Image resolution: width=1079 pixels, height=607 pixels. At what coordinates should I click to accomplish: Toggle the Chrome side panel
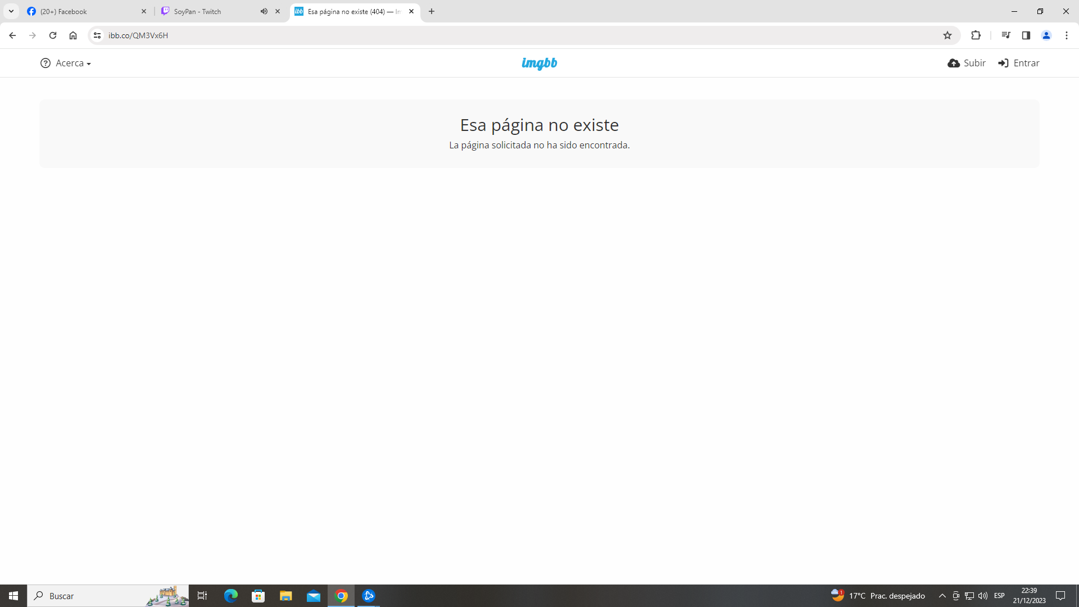[1026, 35]
